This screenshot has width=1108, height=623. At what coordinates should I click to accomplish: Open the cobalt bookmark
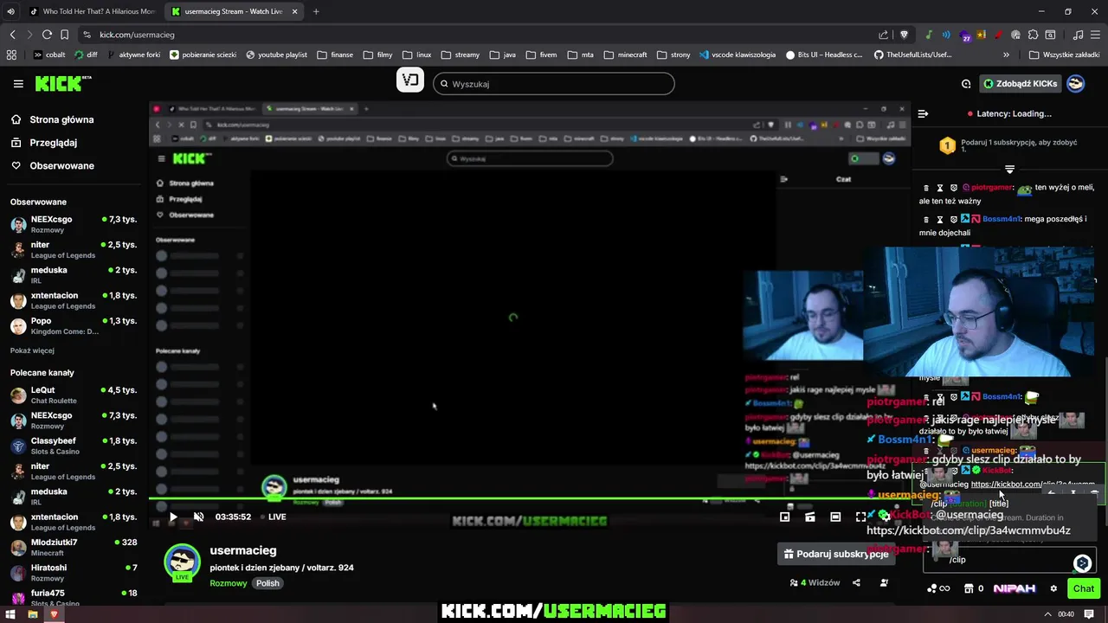[48, 55]
